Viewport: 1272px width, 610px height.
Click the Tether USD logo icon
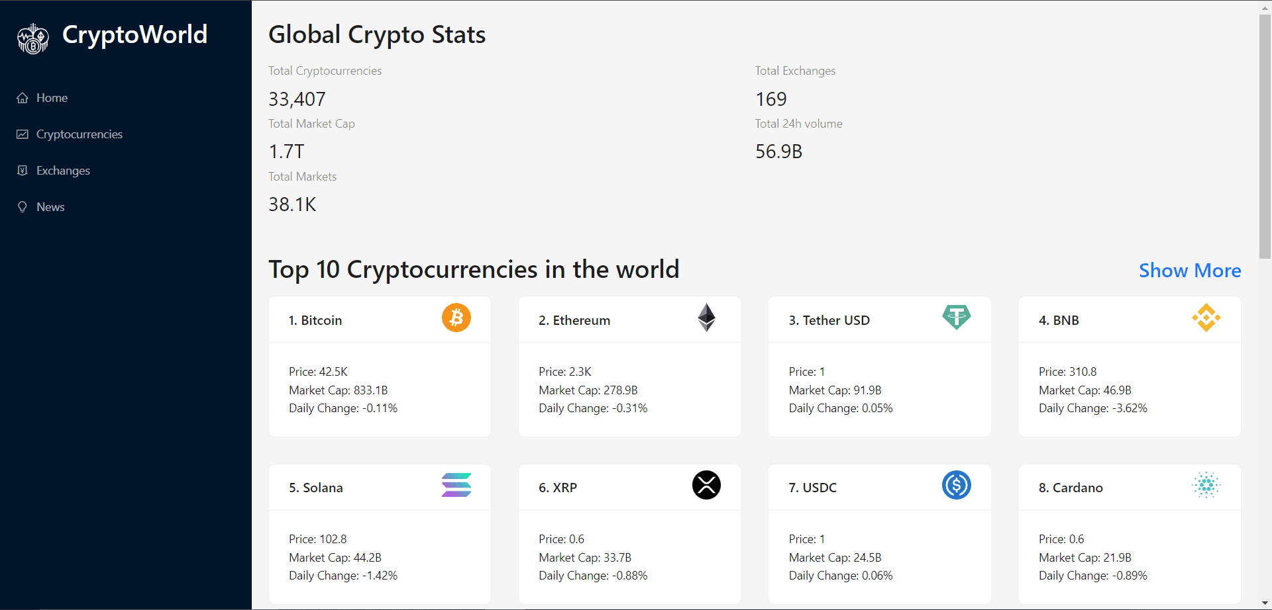[x=956, y=318]
